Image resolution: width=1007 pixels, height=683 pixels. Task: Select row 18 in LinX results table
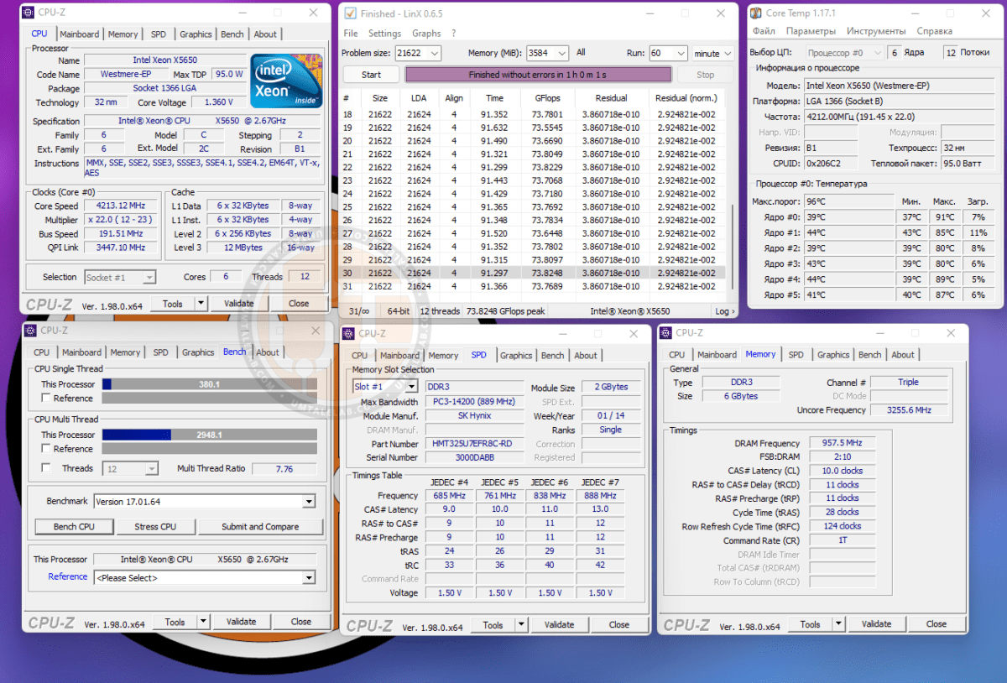(x=534, y=114)
